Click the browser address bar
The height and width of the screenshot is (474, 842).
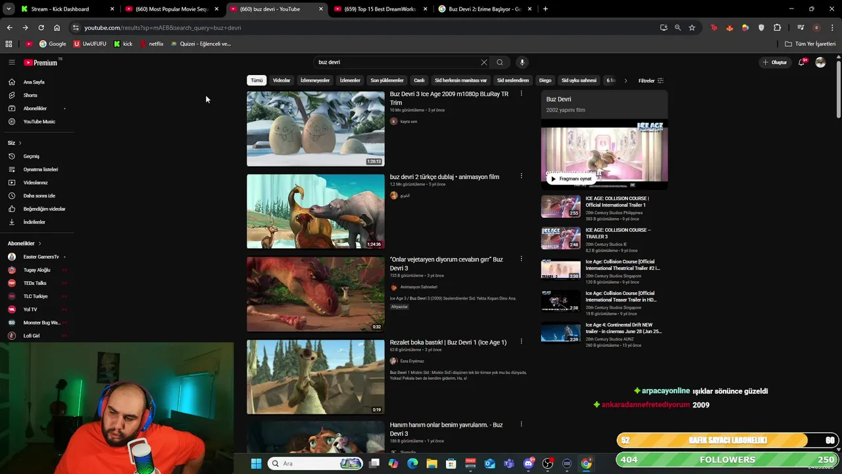pyautogui.click(x=368, y=28)
